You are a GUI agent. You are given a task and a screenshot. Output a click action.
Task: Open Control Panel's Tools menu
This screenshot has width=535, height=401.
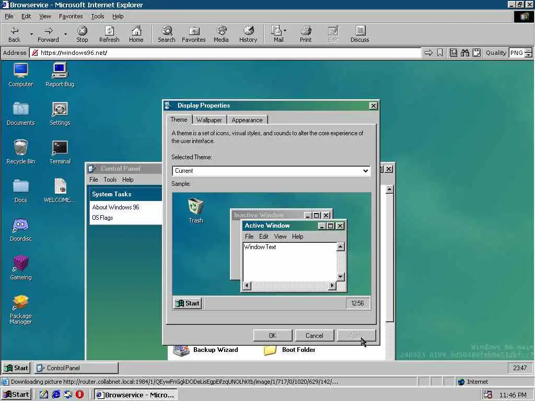110,180
